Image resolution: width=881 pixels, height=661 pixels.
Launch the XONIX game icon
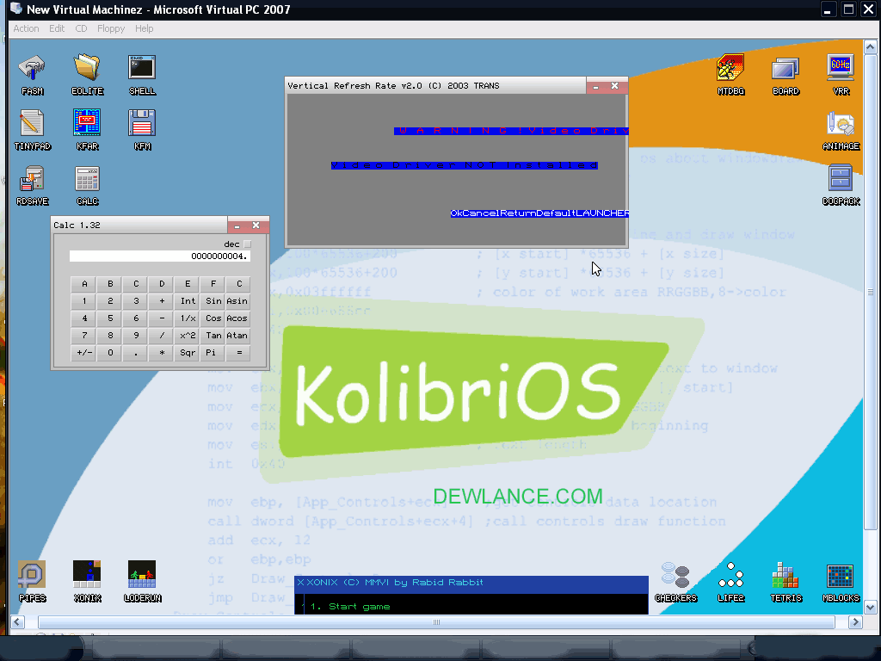[x=87, y=582]
